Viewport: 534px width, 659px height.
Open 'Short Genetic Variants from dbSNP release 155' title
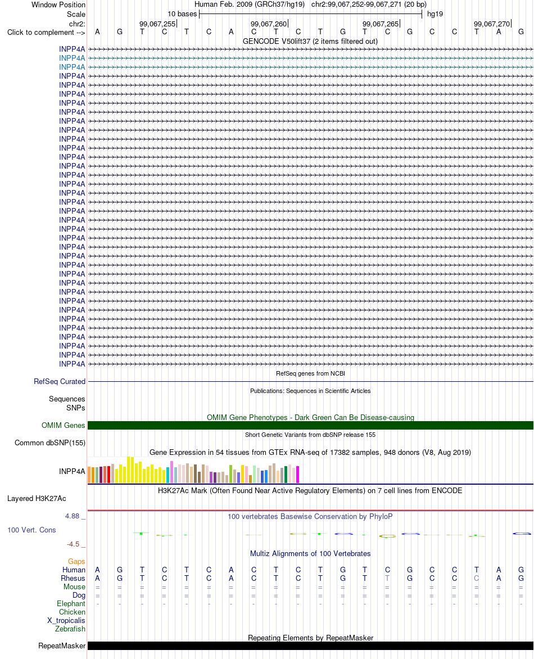[x=310, y=435]
